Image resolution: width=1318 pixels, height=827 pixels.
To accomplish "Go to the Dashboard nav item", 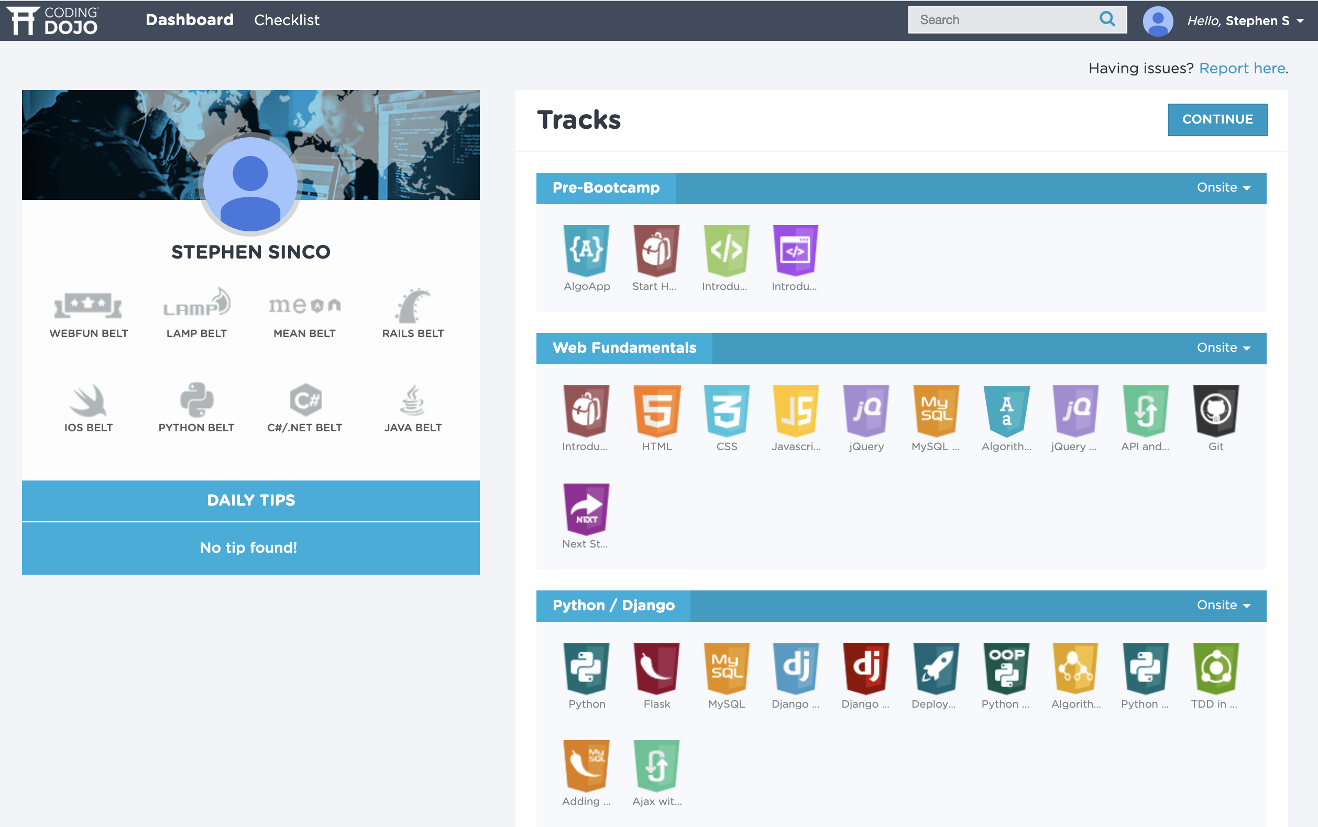I will (x=190, y=20).
